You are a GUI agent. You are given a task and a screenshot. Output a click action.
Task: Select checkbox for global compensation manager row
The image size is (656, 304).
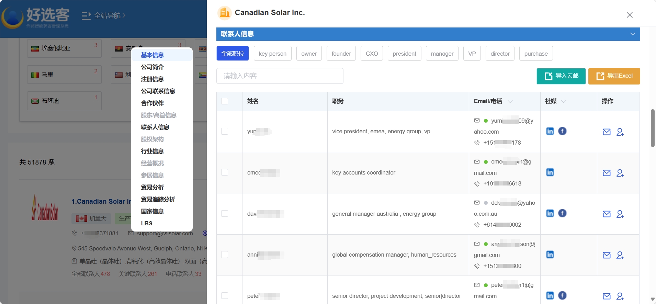[225, 255]
